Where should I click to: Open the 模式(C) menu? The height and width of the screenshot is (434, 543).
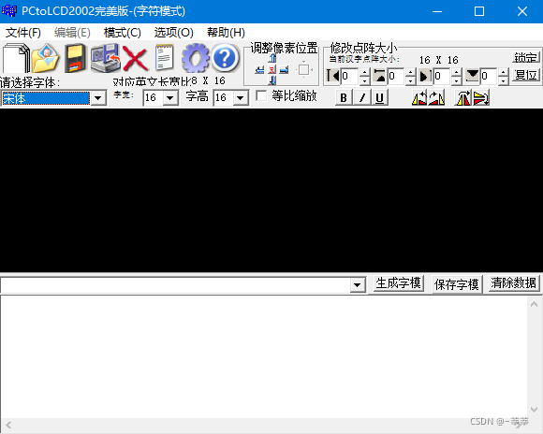point(123,33)
